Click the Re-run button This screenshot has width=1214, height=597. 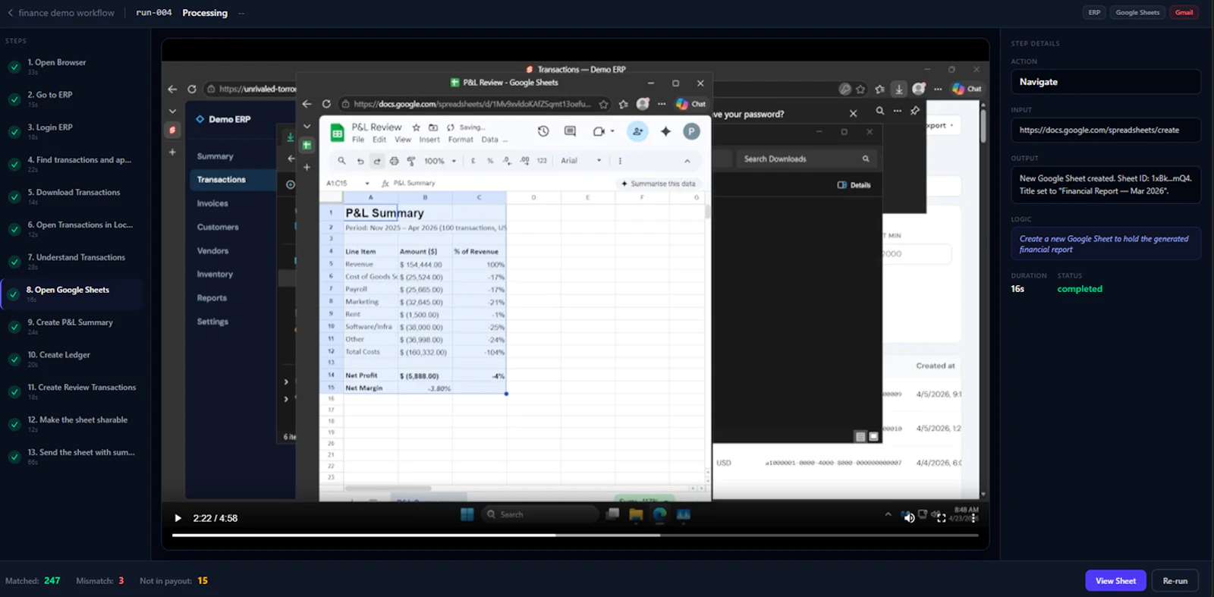tap(1175, 581)
